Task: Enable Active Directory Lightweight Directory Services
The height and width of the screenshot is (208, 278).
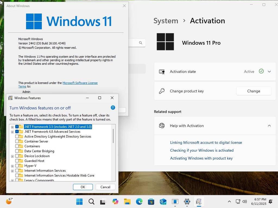Action: (17, 136)
